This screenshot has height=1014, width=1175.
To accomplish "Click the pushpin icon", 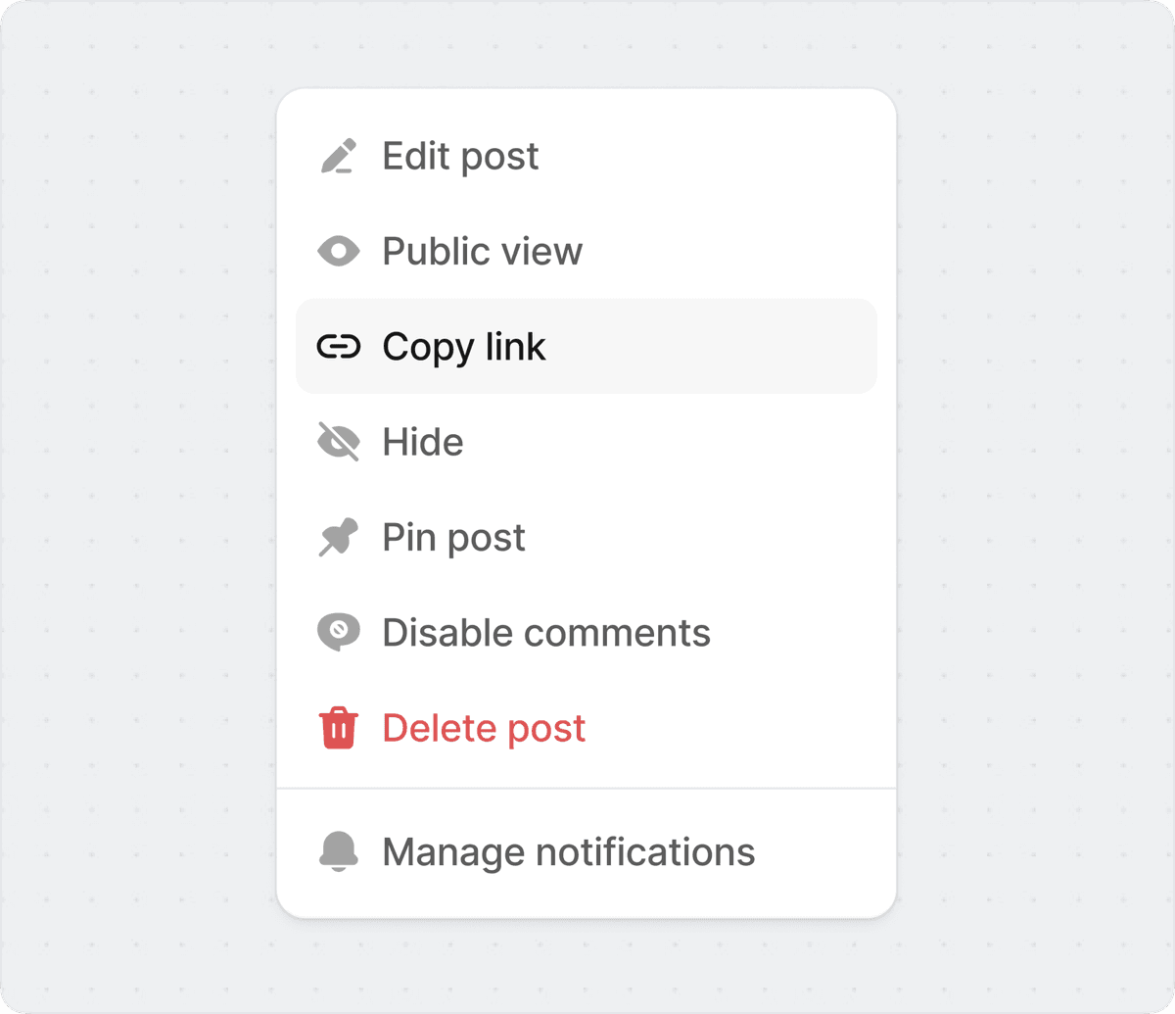I will [x=339, y=537].
